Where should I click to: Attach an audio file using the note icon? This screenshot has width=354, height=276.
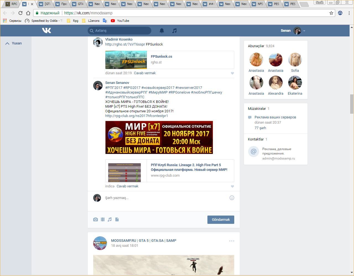click(110, 219)
